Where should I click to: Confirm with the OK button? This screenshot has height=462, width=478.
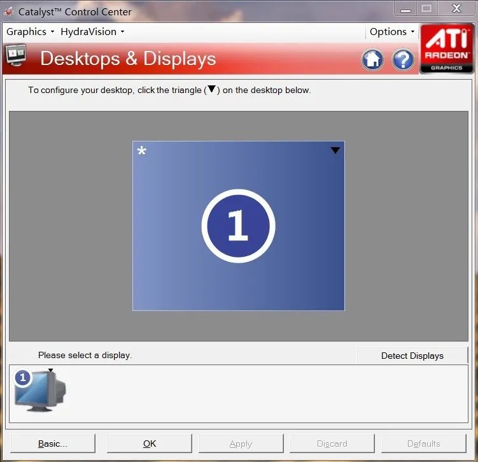click(150, 444)
